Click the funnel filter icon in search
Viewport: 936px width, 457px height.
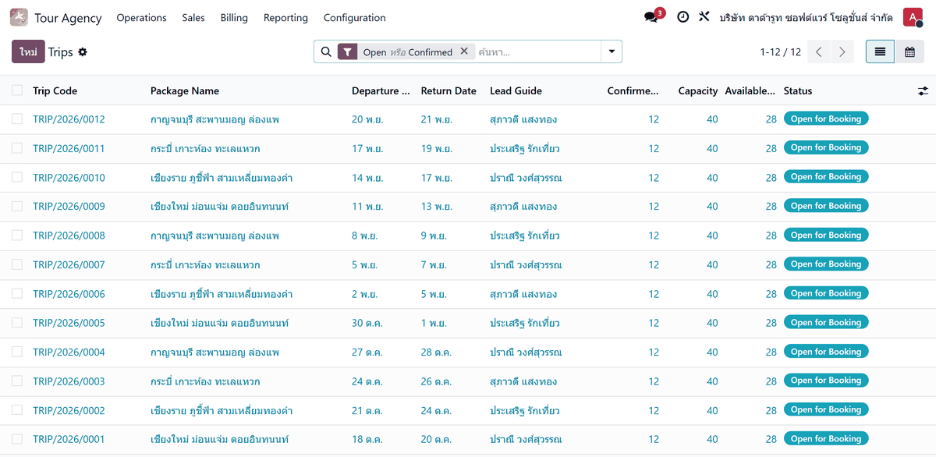pos(346,52)
